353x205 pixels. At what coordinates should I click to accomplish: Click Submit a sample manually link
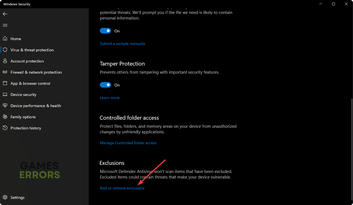(x=123, y=44)
